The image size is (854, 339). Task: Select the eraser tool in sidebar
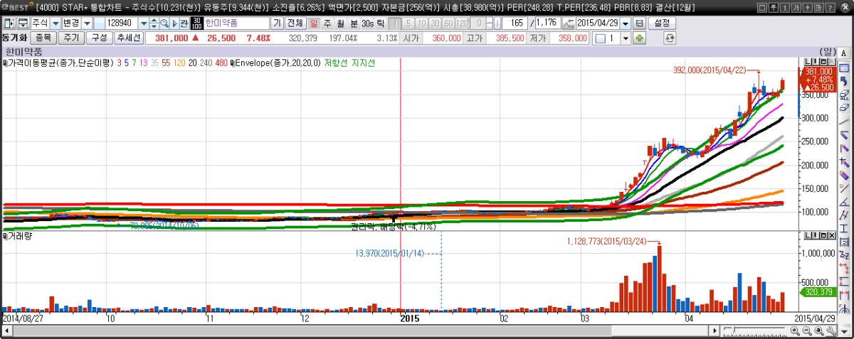coord(844,108)
